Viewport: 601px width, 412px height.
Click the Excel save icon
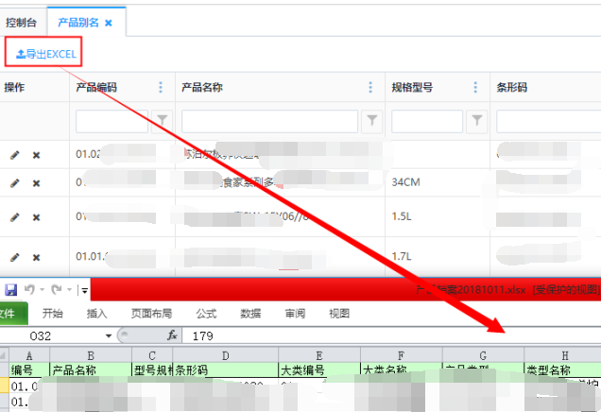(x=10, y=289)
